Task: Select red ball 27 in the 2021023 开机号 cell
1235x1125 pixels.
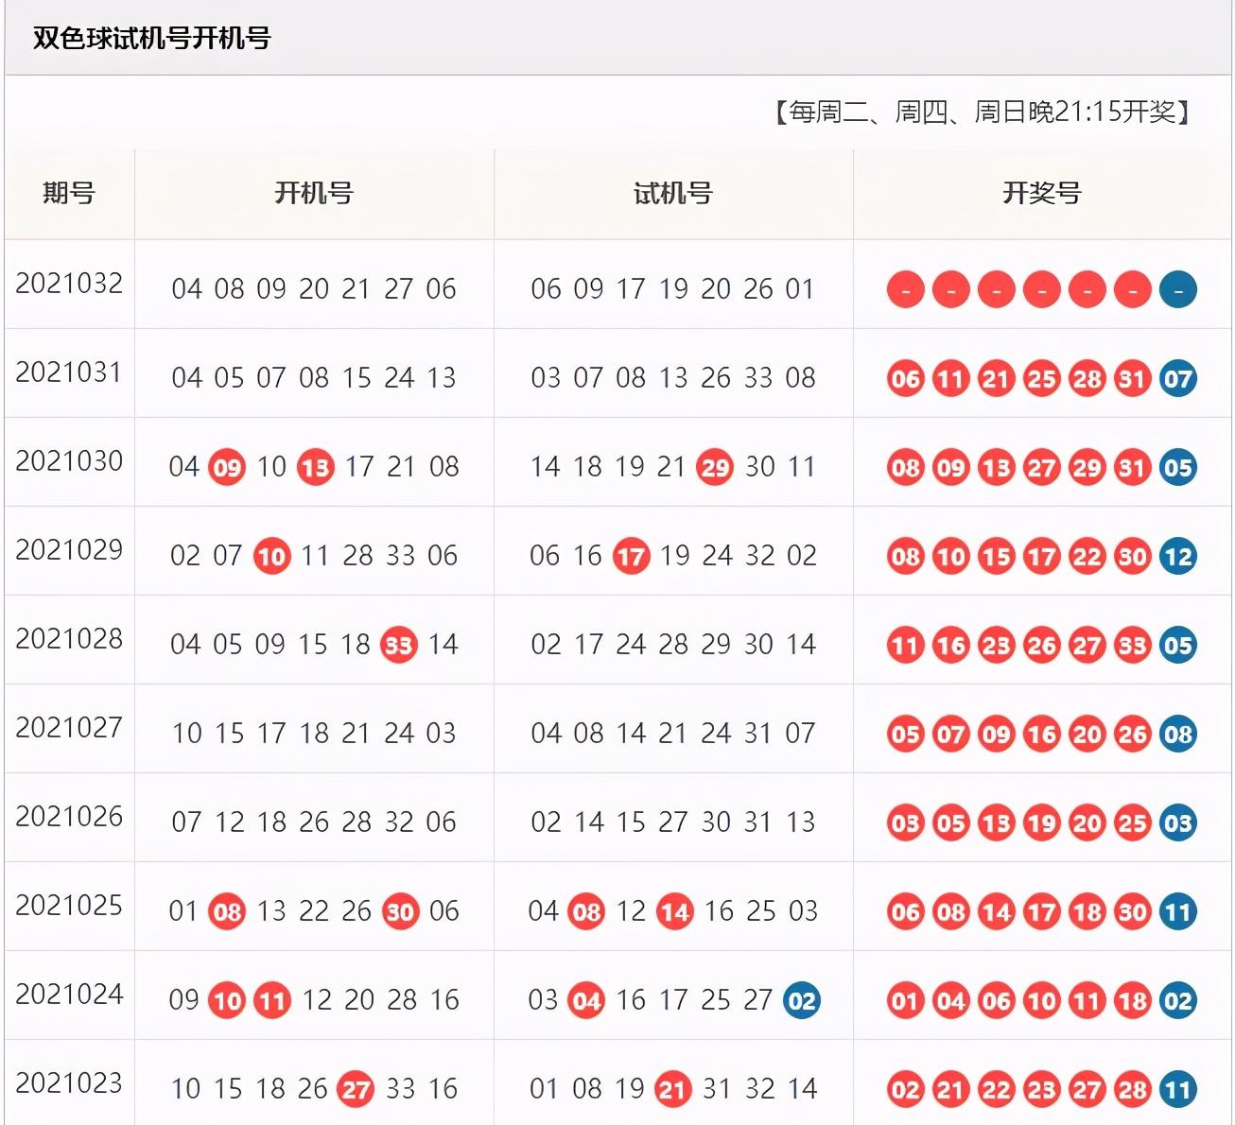Action: pos(356,1090)
